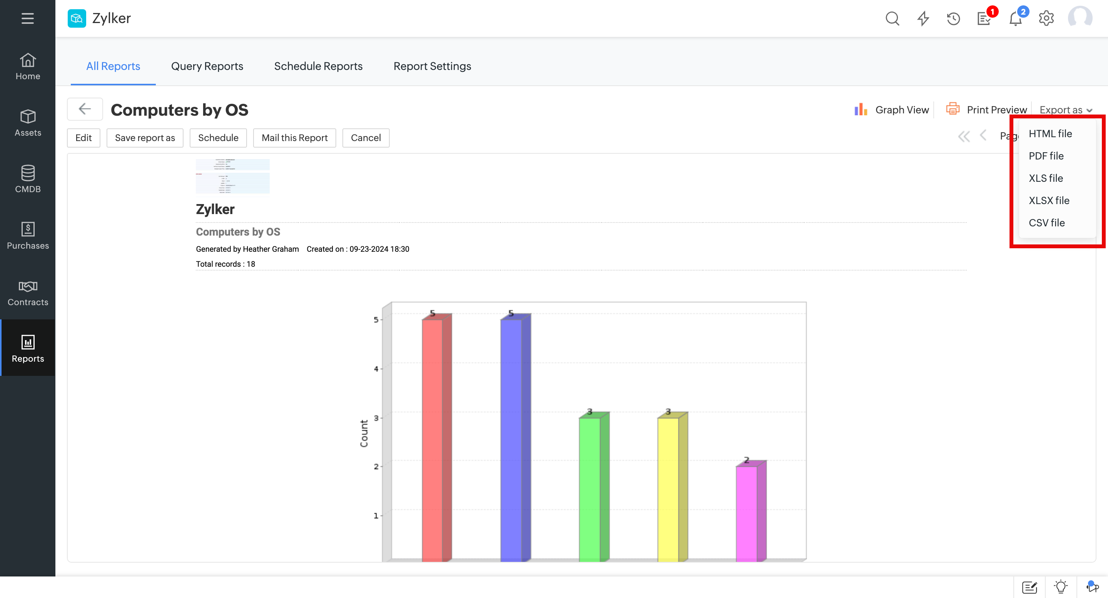Open the CMDB sidebar module

(28, 179)
